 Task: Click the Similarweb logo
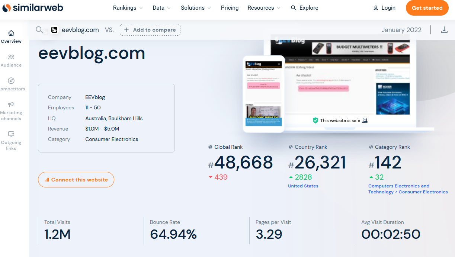pos(33,8)
